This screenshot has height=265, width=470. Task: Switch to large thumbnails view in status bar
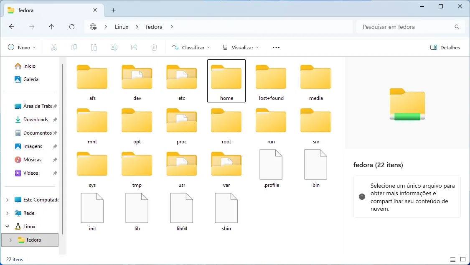tap(463, 259)
